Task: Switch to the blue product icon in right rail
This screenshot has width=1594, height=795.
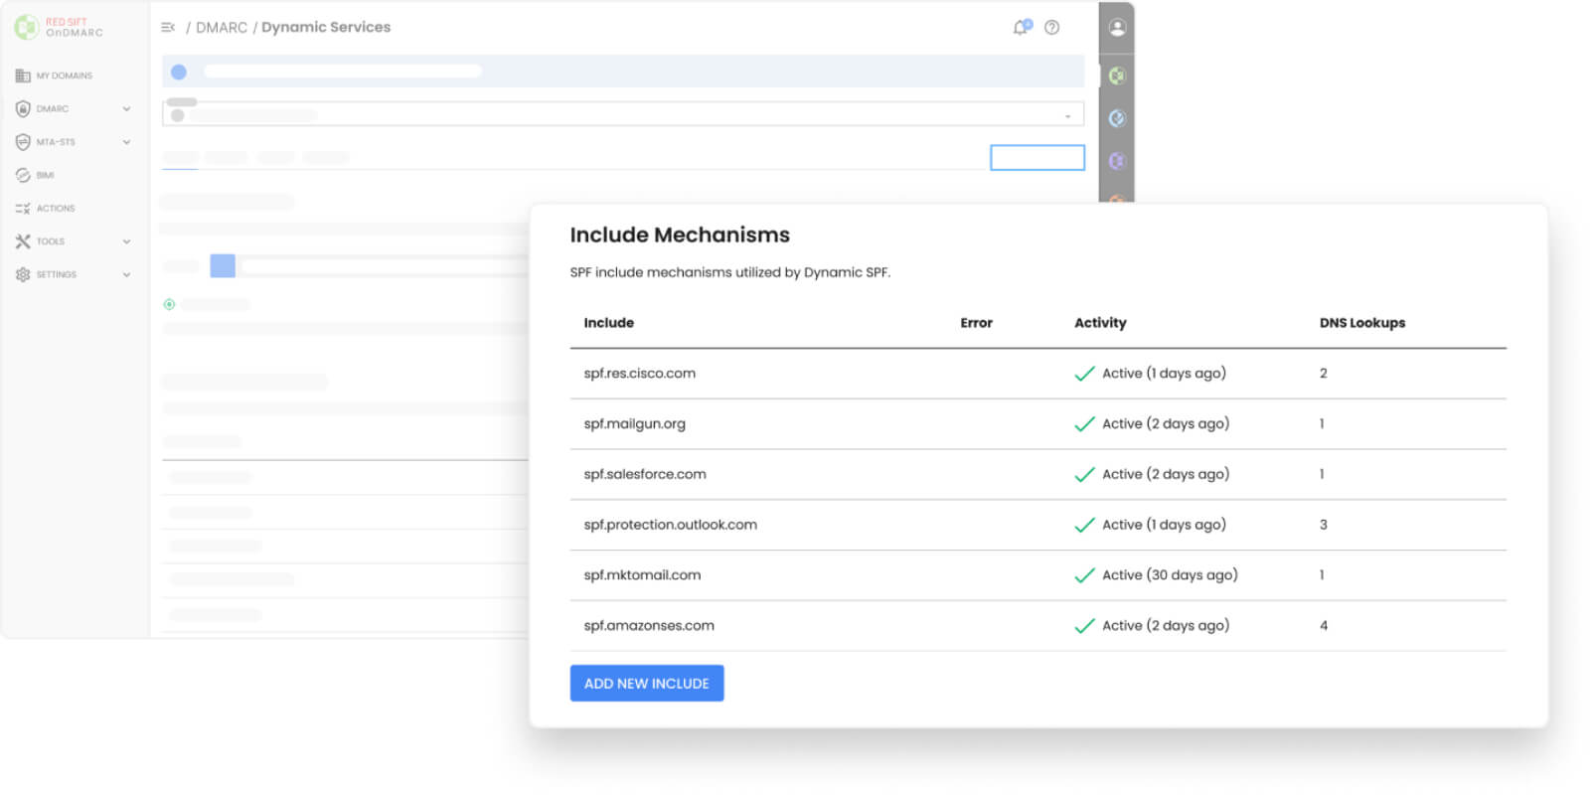Action: [1117, 118]
